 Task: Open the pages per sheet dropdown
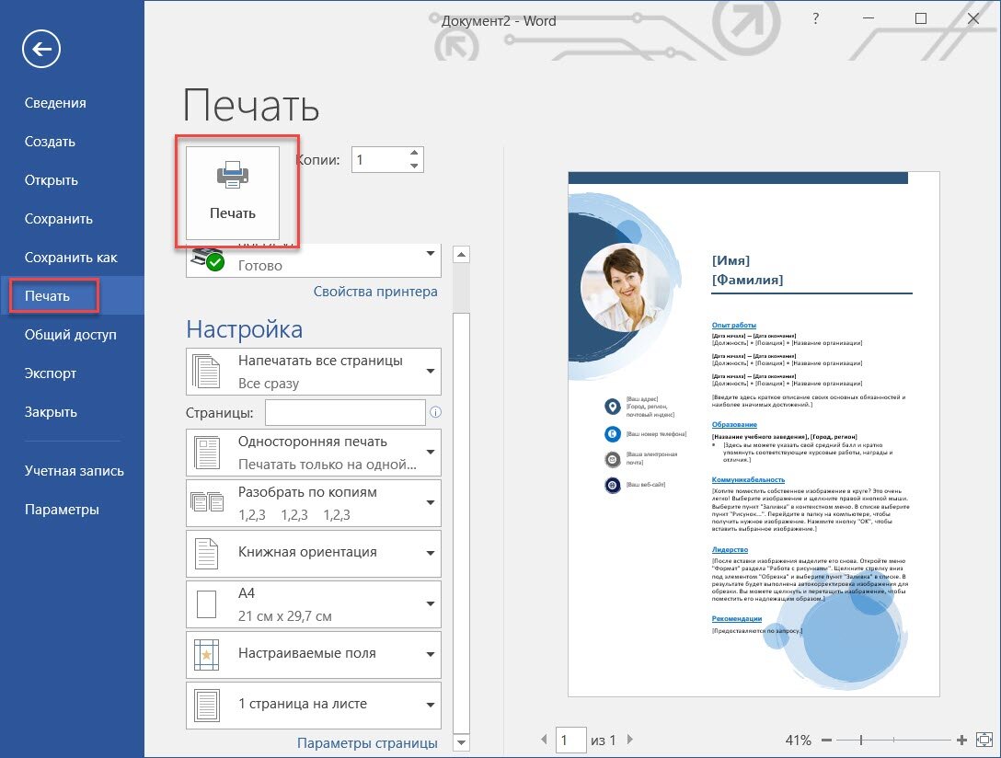coord(314,705)
